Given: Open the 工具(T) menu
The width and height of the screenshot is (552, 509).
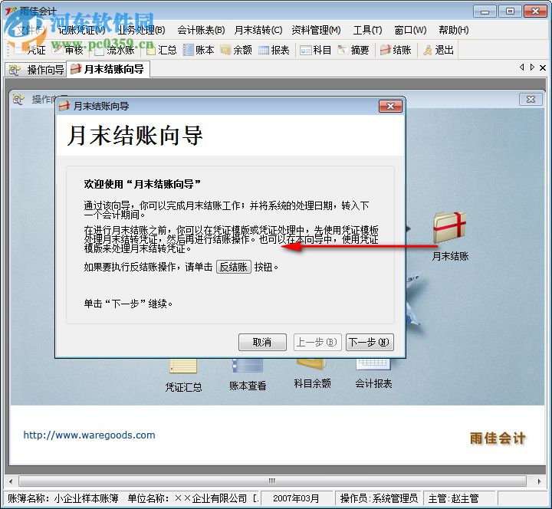Looking at the screenshot, I should 367,30.
